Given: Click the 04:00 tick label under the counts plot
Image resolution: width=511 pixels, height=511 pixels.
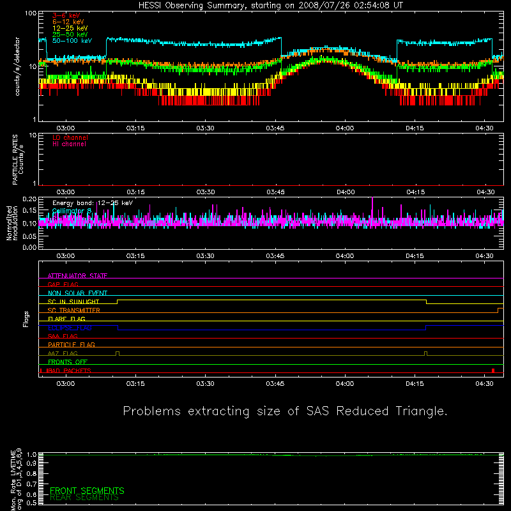Looking at the screenshot, I should coord(345,128).
